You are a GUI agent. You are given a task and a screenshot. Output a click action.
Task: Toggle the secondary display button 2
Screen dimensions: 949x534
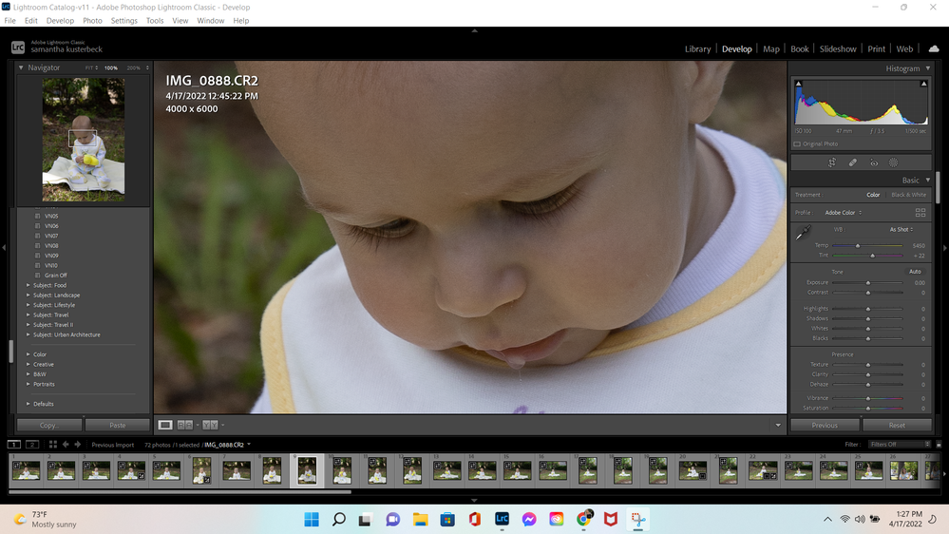(32, 445)
